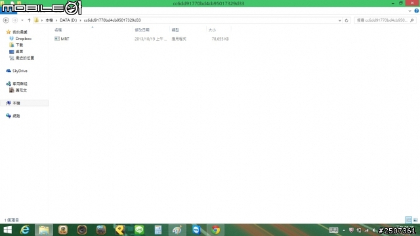Expand the ribbon with the chevron
The width and height of the screenshot is (420, 236).
[409, 11]
